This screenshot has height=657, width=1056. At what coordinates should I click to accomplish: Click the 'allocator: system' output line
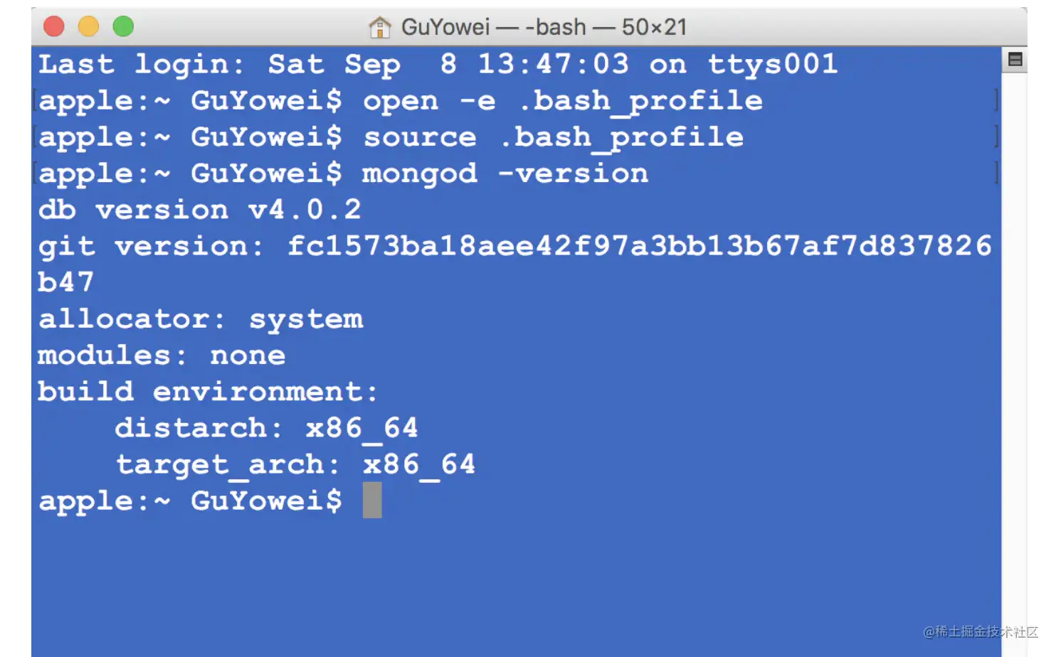coord(201,319)
